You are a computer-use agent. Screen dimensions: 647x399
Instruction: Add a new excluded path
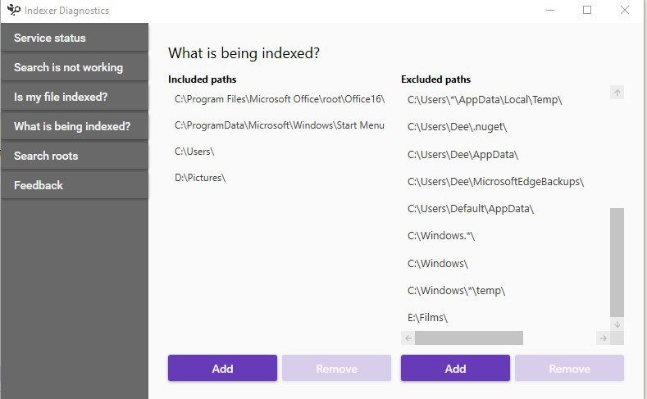coord(455,368)
